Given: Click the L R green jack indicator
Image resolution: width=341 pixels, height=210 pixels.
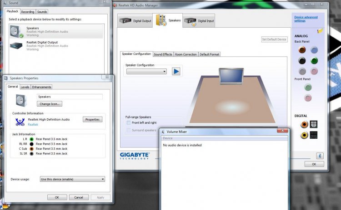Looking at the screenshot, I should tap(31, 139).
